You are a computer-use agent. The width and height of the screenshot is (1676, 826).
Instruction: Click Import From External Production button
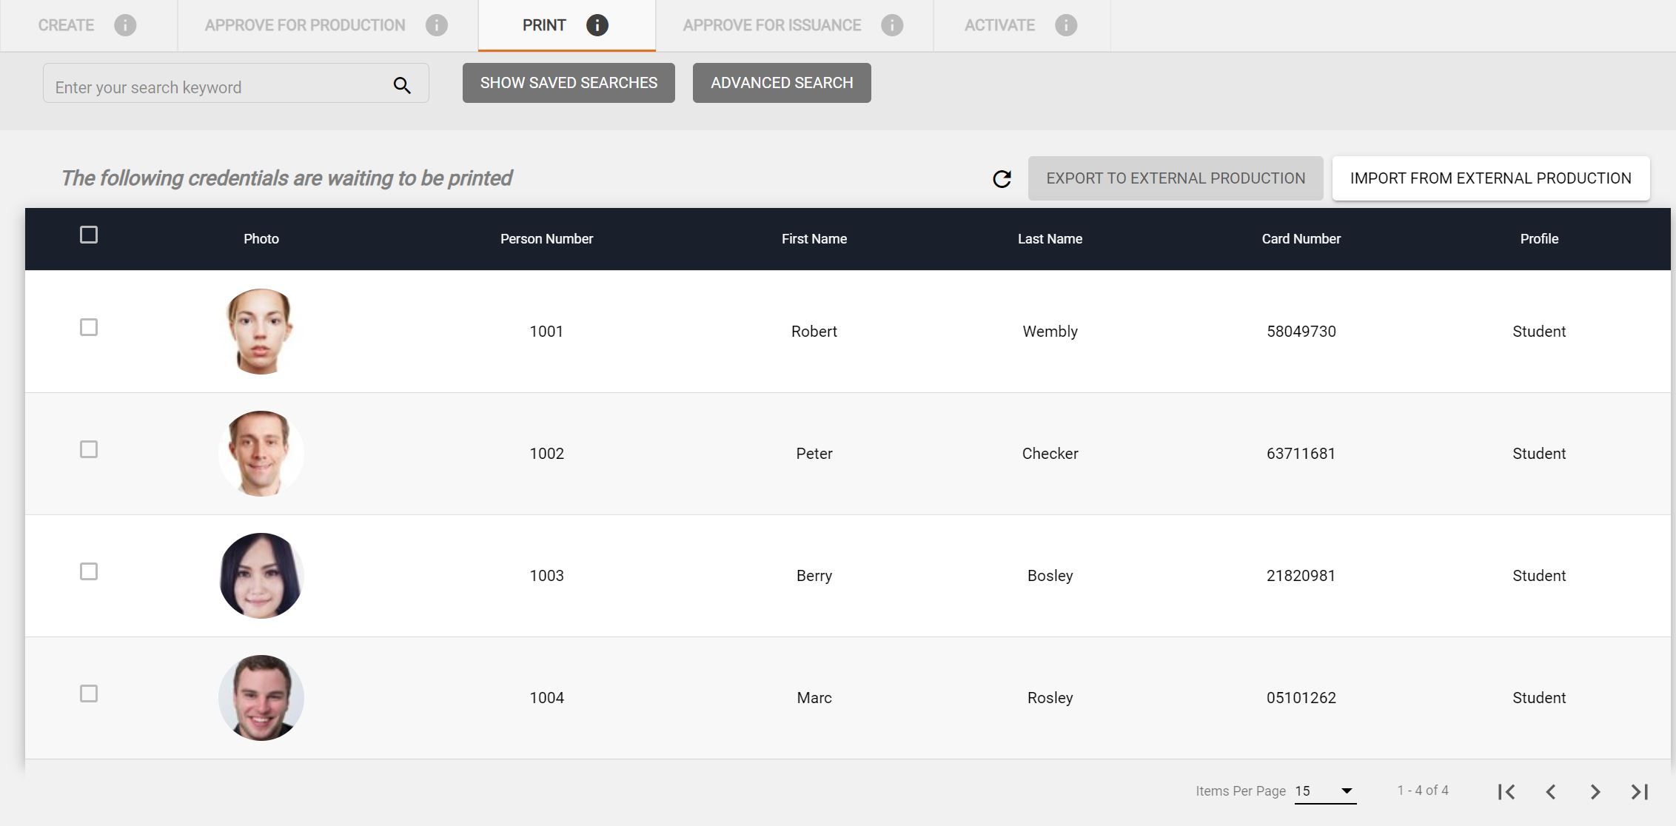click(1490, 178)
